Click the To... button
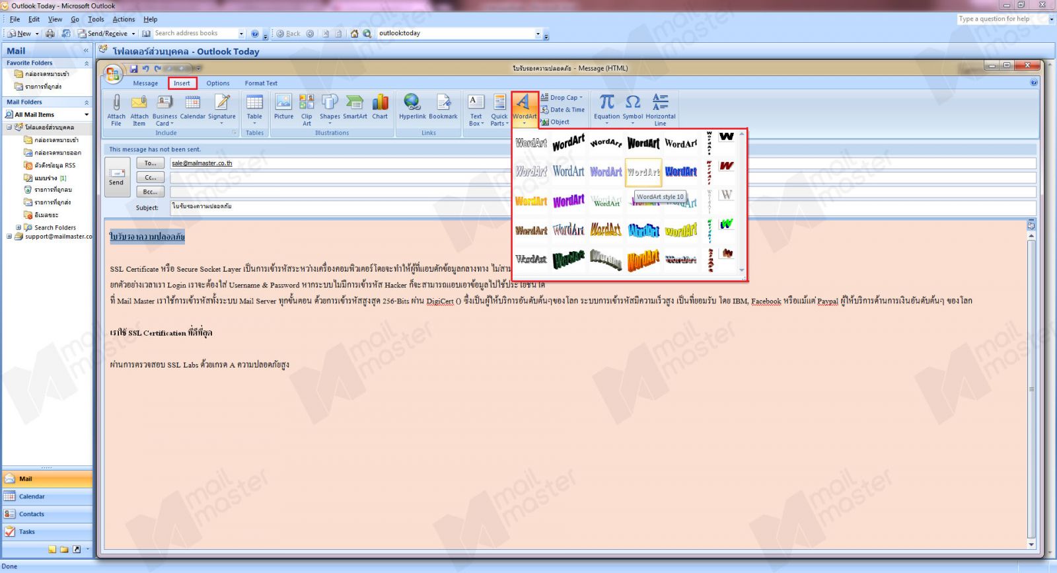Image resolution: width=1057 pixels, height=573 pixels. click(x=151, y=163)
